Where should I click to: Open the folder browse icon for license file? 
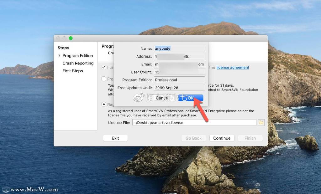tap(261, 122)
